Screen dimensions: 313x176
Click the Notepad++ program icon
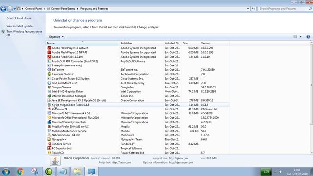(49, 139)
